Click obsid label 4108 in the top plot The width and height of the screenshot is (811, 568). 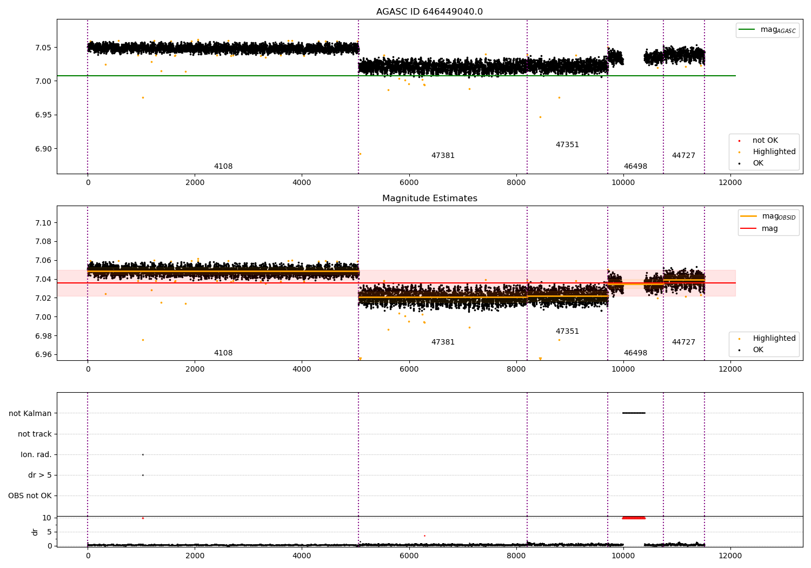pyautogui.click(x=223, y=167)
